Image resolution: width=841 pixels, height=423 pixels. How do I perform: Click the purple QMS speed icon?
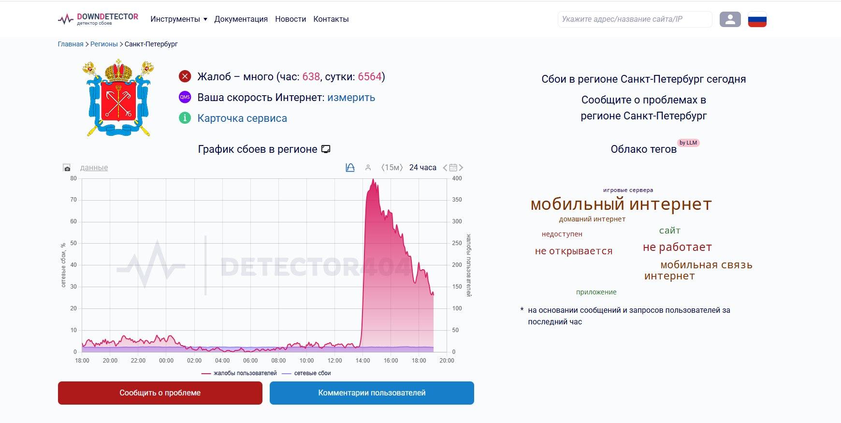(x=185, y=97)
